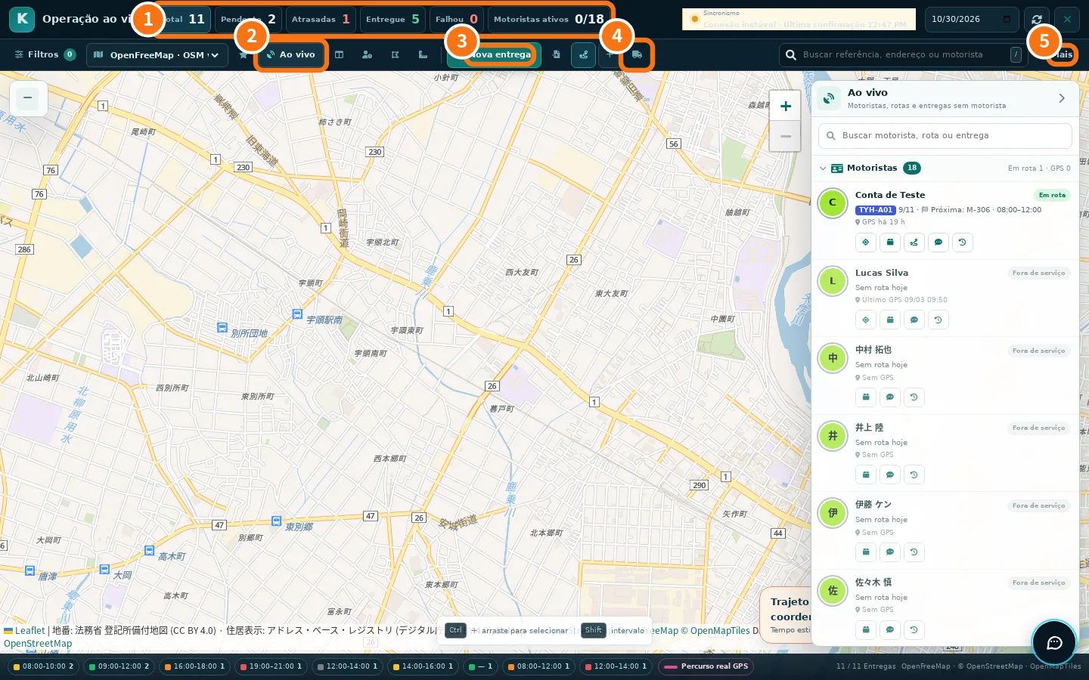1089x680 pixels.
Task: Open the OpenStreetMap attribution link
Action: click(38, 644)
